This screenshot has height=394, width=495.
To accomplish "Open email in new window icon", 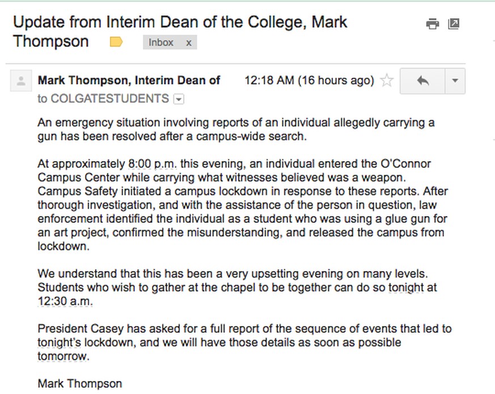I will coord(454,24).
